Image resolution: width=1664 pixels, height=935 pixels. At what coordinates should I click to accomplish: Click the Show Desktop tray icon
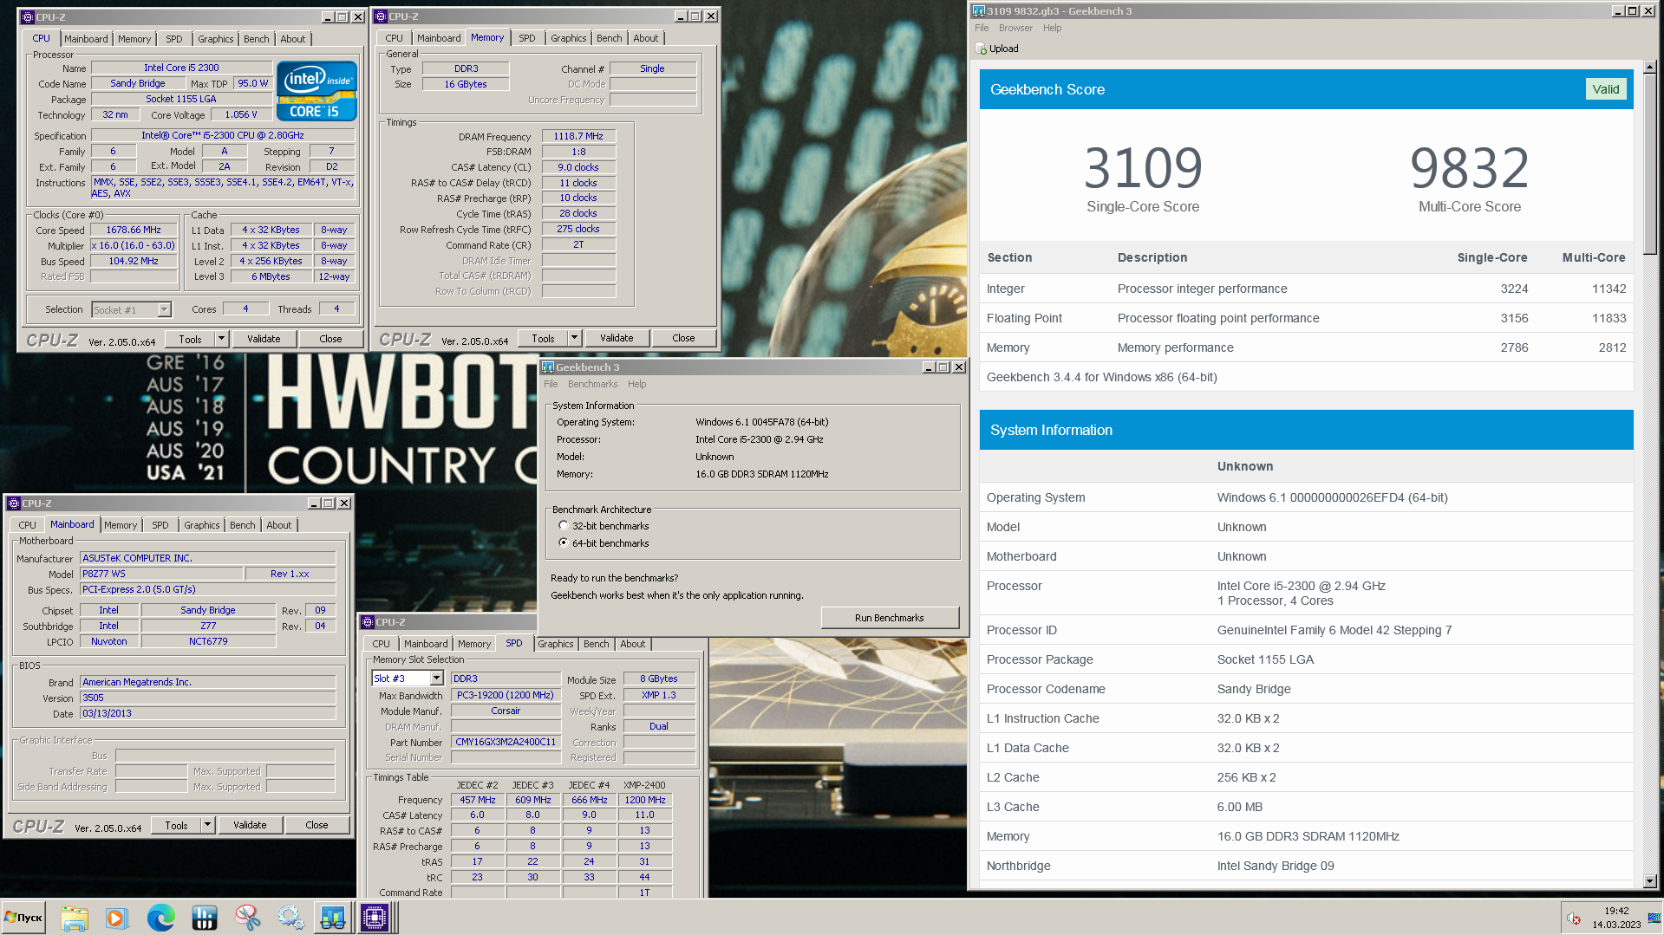(1655, 918)
